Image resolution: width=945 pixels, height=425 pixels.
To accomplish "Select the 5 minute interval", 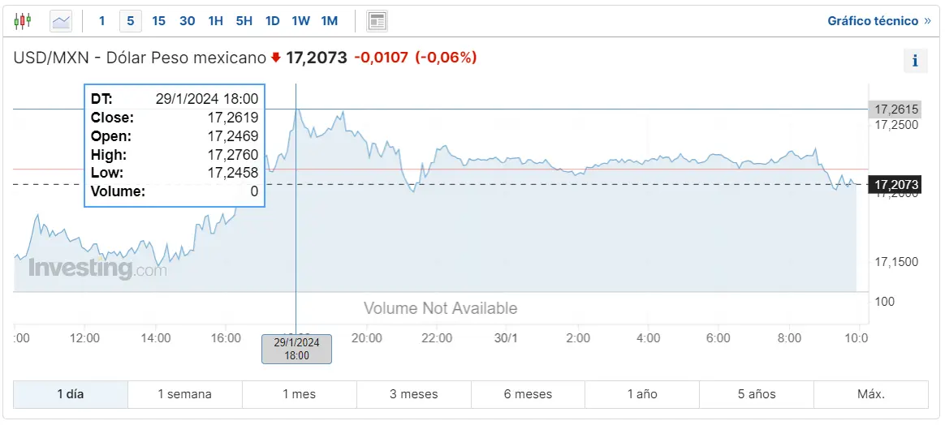I will pos(130,21).
